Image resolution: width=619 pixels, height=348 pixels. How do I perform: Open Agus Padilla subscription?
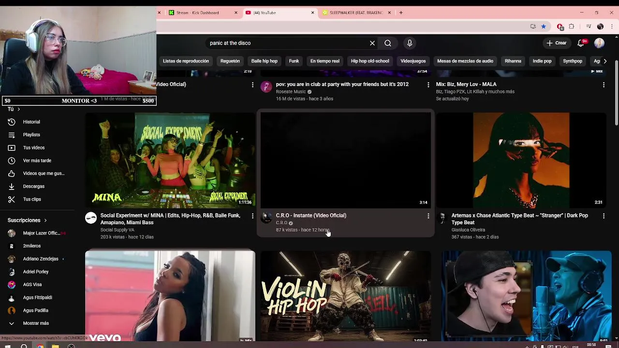tap(35, 310)
